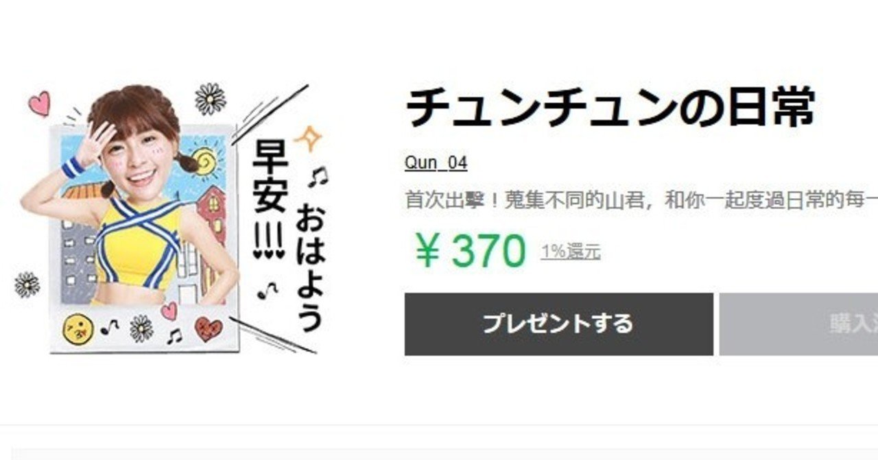Click the greyed-out purchase button
Screen dimensions: 878x460
[x=798, y=324]
